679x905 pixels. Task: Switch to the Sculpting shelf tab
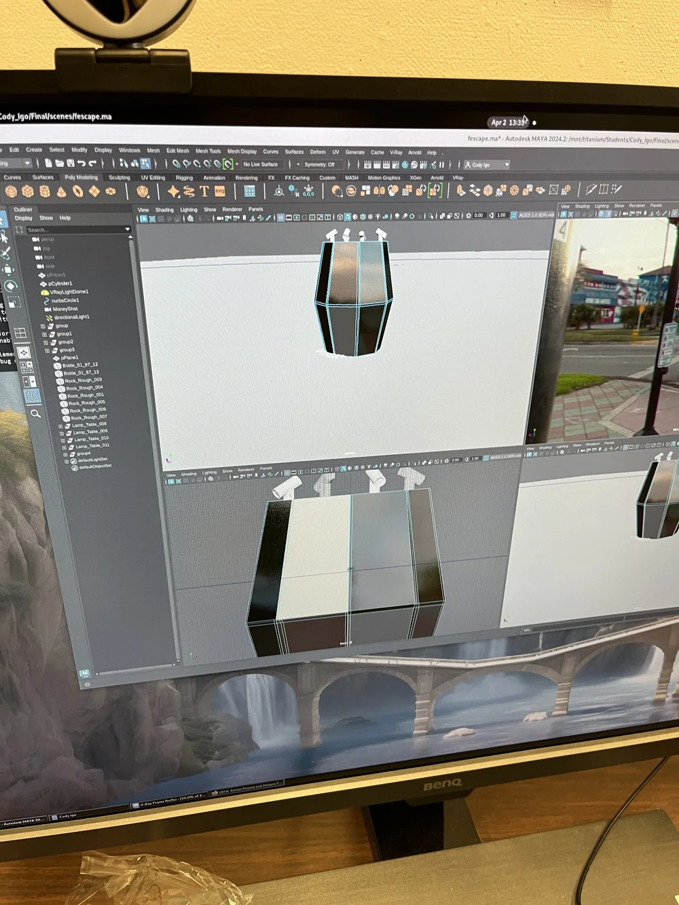(x=120, y=177)
